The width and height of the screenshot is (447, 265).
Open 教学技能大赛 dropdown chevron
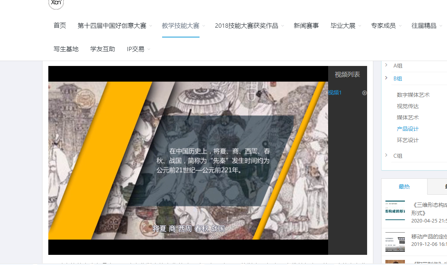coord(204,26)
